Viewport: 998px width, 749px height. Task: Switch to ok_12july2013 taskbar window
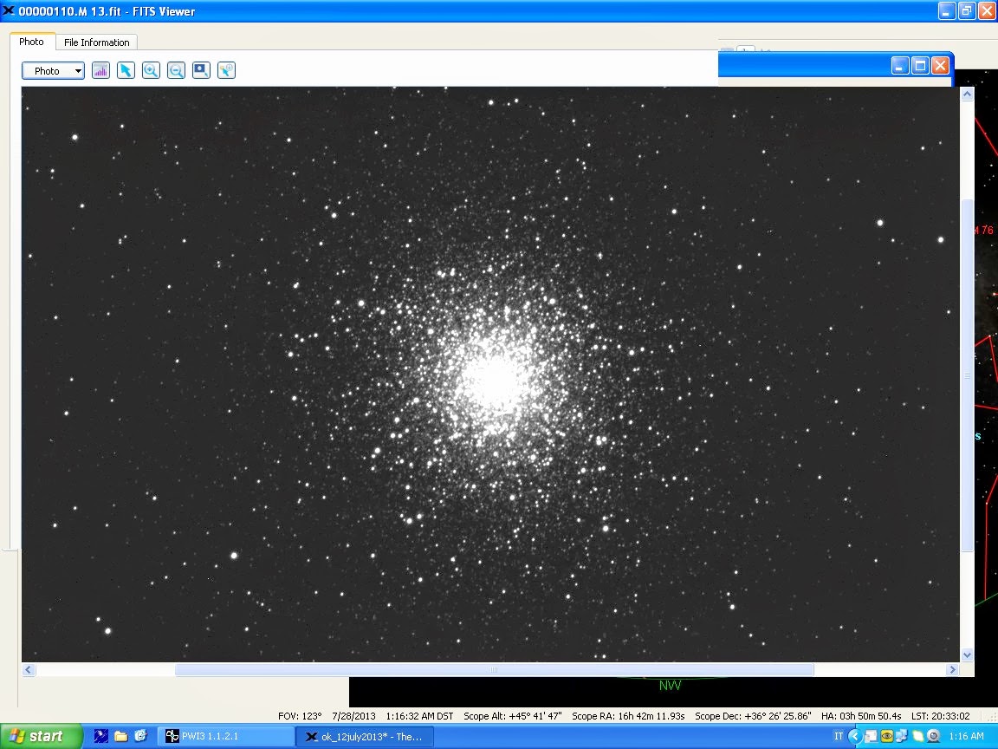(366, 736)
